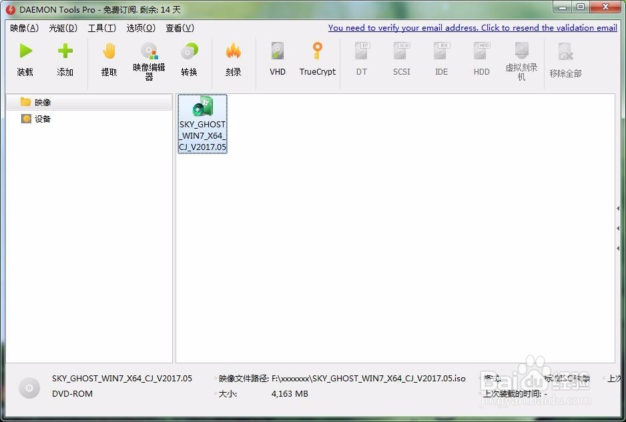Maximize the DAEMON Tools Pro window

[x=581, y=7]
